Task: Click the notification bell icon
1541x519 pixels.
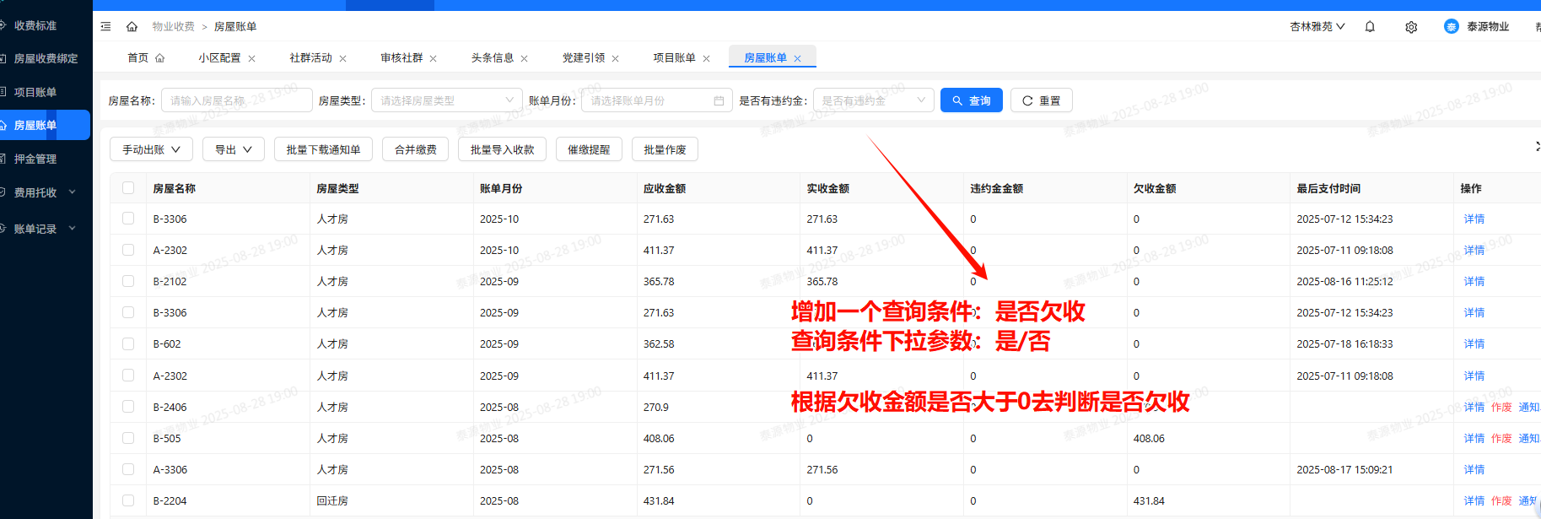Action: point(1370,27)
